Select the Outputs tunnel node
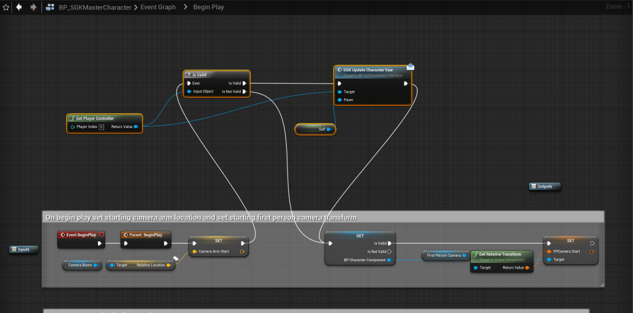Viewport: 633px width, 313px height. (x=544, y=186)
